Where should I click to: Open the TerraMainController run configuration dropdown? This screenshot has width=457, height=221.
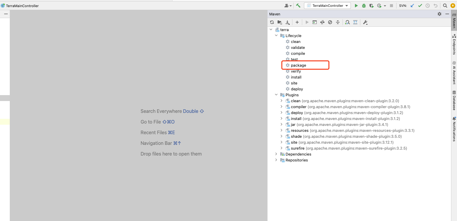327,6
